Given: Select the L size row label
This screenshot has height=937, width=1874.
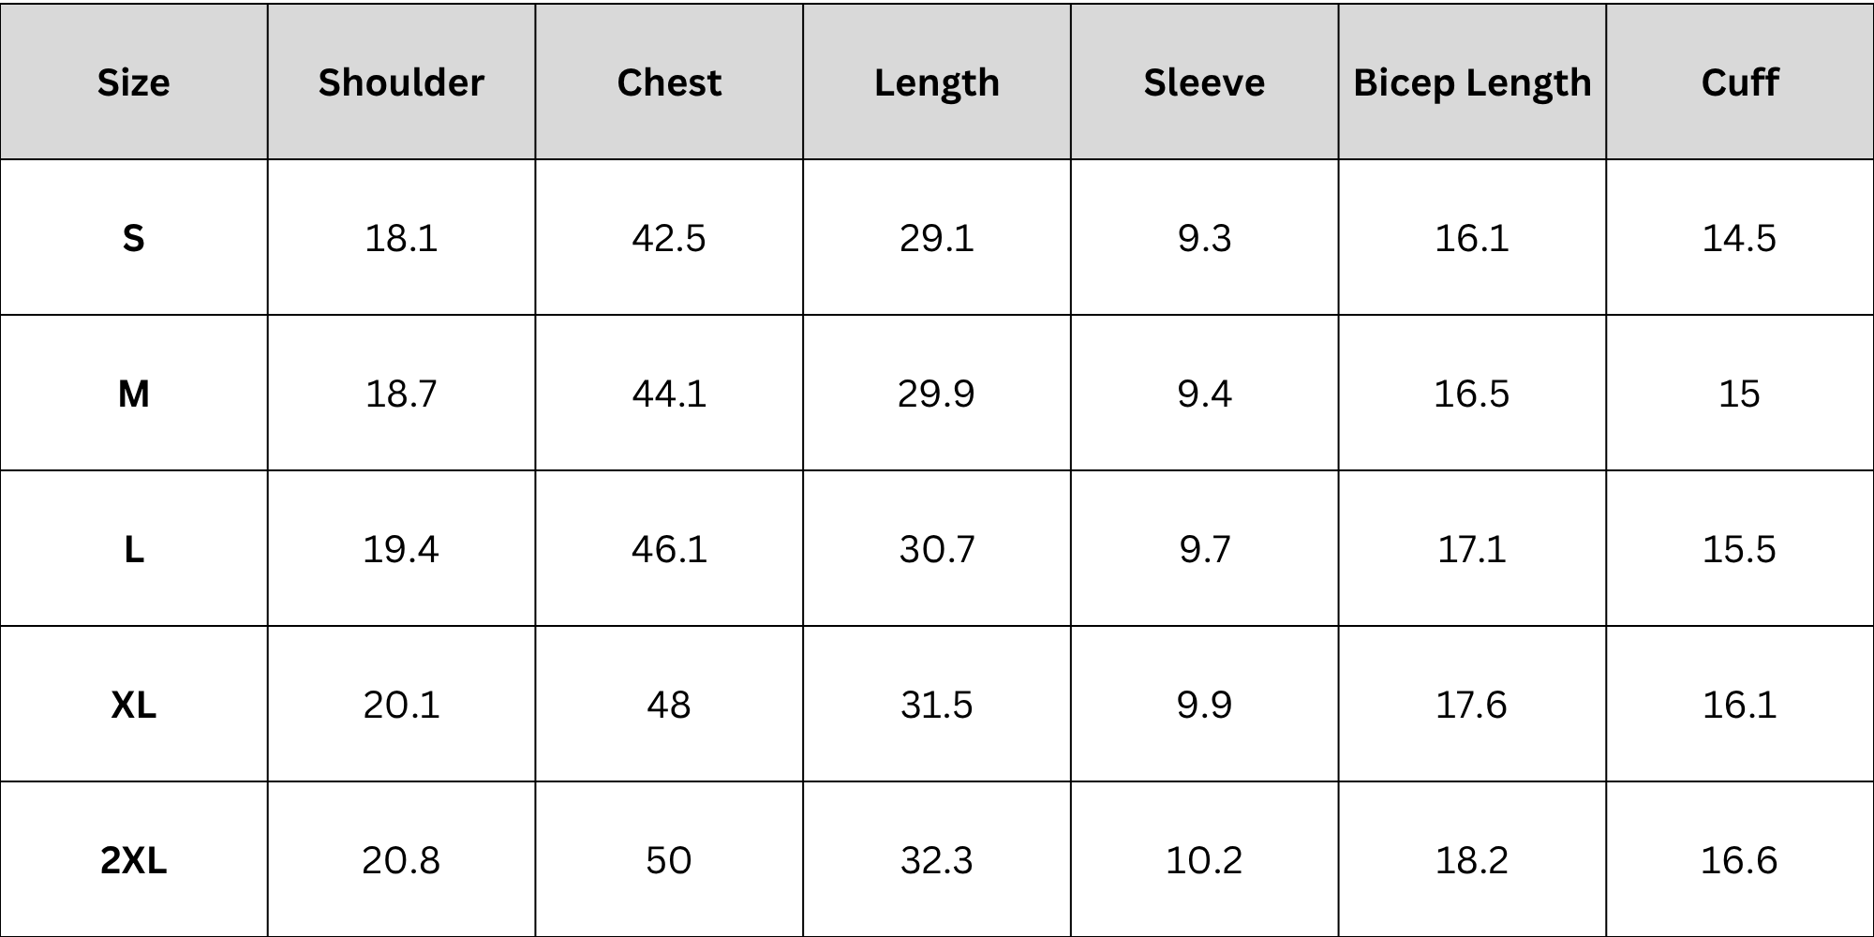Looking at the screenshot, I should pyautogui.click(x=134, y=549).
